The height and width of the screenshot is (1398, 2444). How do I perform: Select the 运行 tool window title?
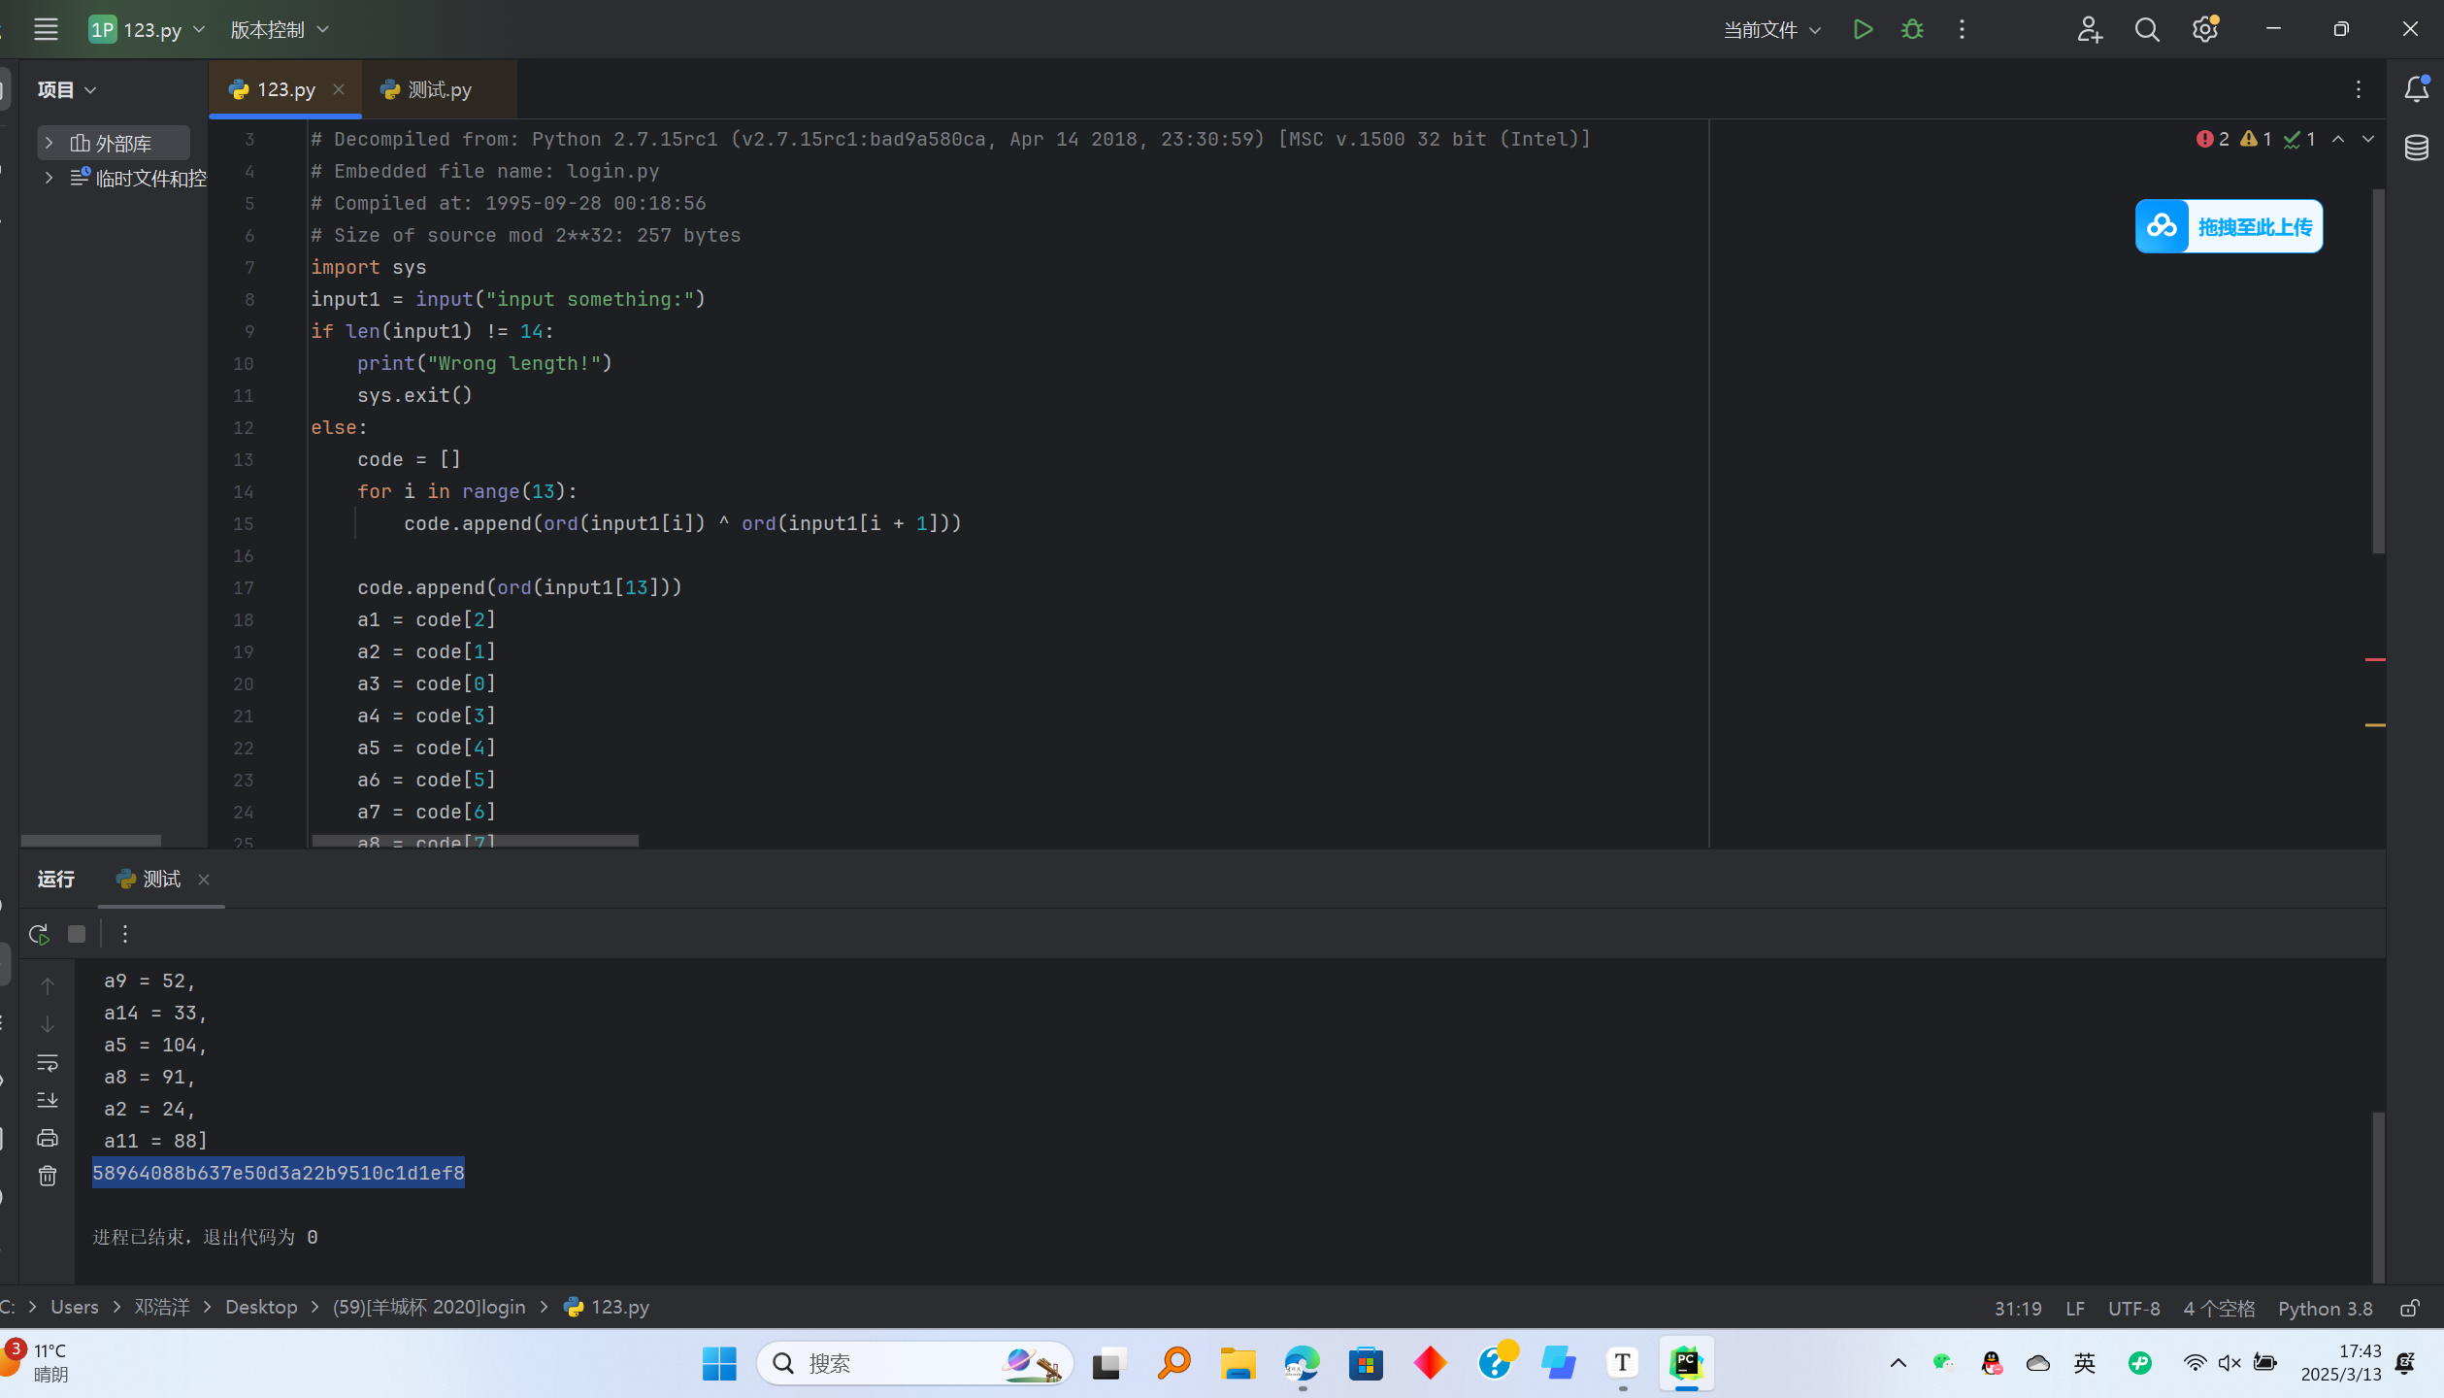click(x=55, y=879)
